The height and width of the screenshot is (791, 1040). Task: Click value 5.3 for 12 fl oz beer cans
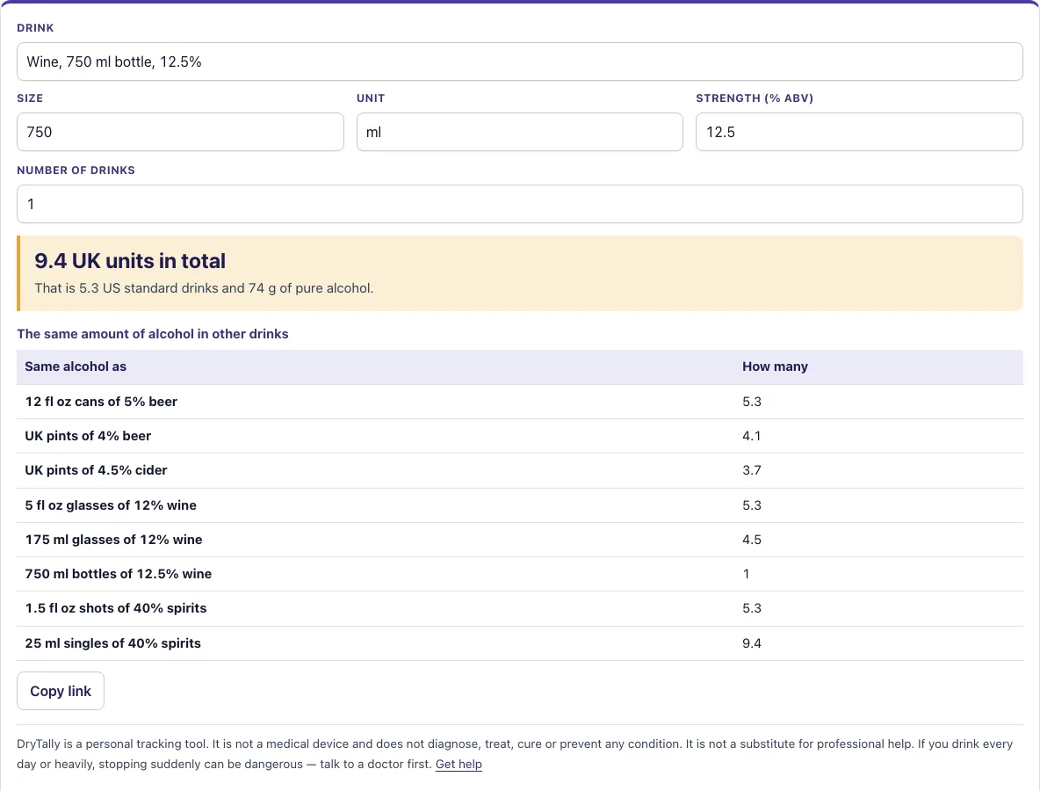[752, 402]
